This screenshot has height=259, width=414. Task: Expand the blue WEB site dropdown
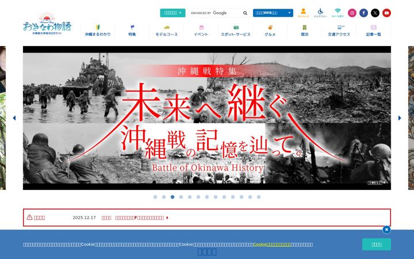(x=273, y=13)
